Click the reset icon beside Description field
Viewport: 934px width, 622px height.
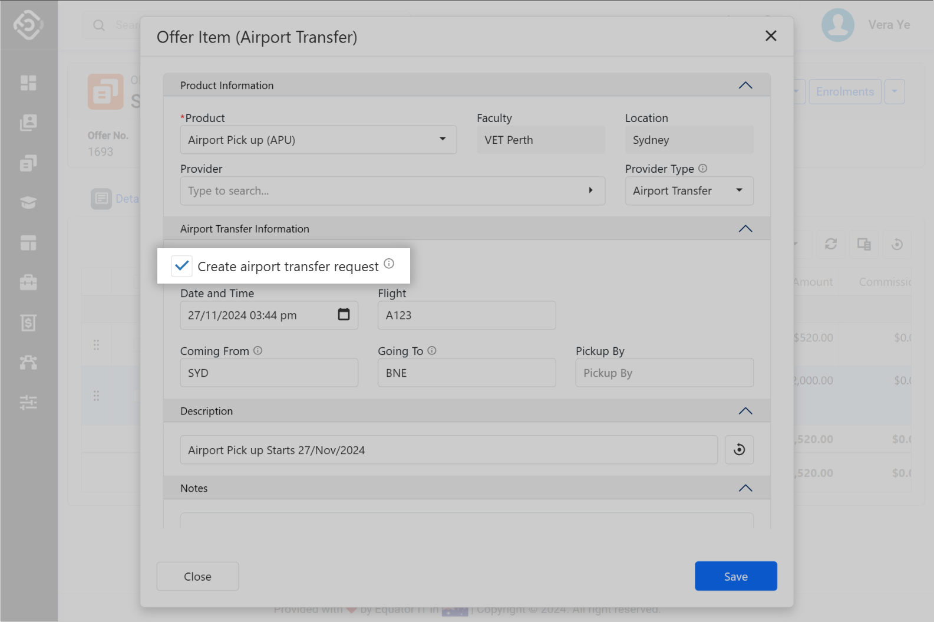[739, 450]
